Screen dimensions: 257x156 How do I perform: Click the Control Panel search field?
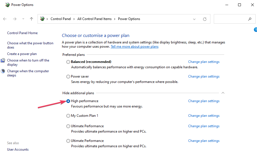point(230,19)
